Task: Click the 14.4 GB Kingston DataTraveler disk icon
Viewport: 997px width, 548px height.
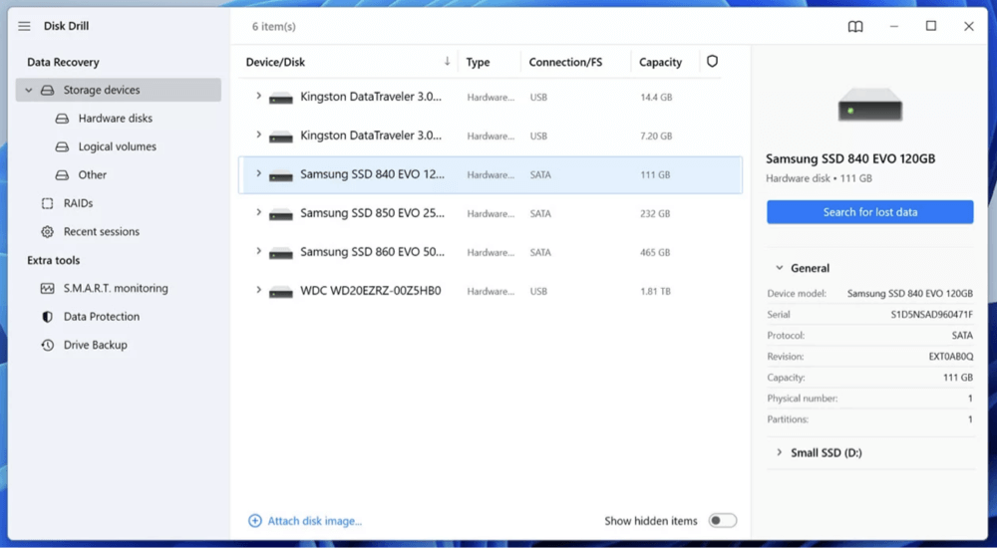Action: tap(281, 98)
